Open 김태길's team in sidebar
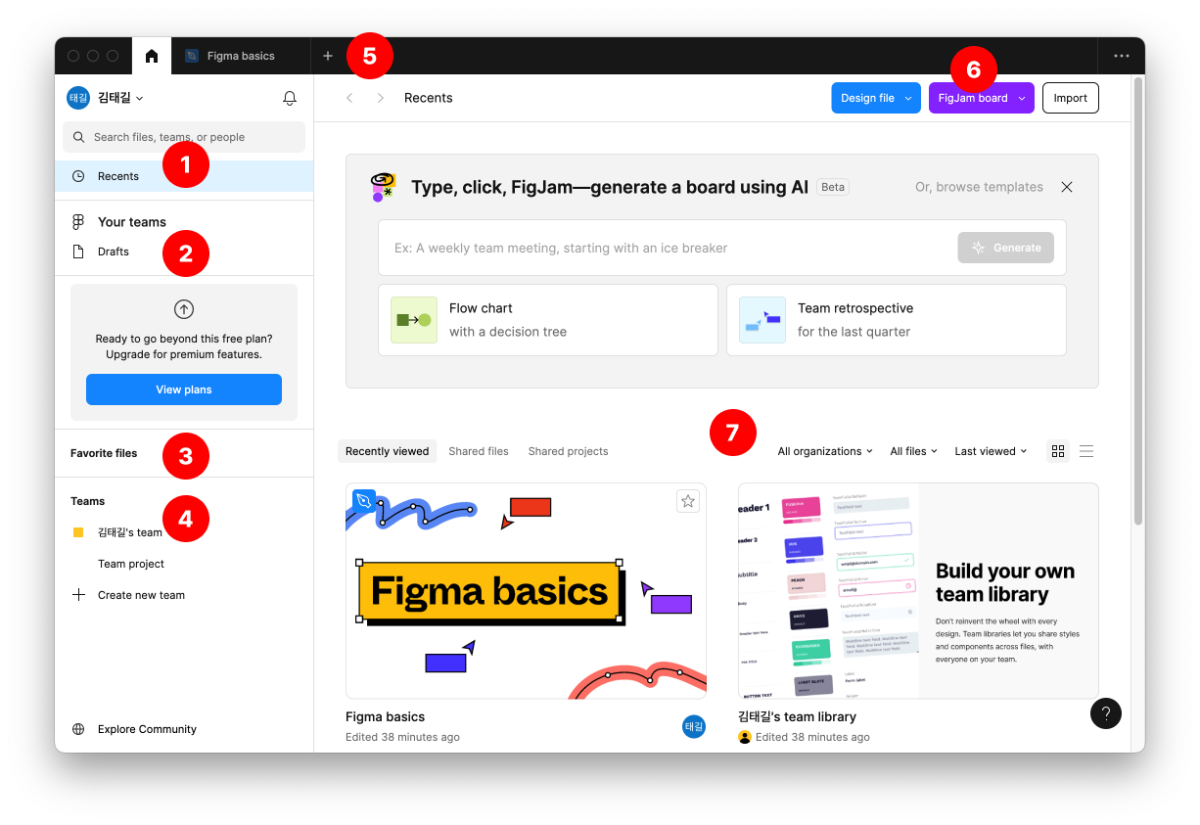The image size is (1200, 825). [130, 532]
